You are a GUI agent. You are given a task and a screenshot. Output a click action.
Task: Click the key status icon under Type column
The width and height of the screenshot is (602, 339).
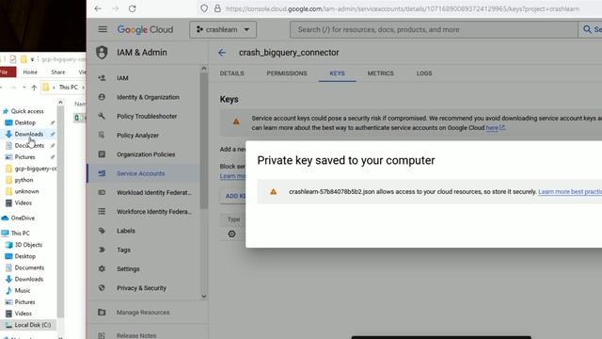[232, 234]
